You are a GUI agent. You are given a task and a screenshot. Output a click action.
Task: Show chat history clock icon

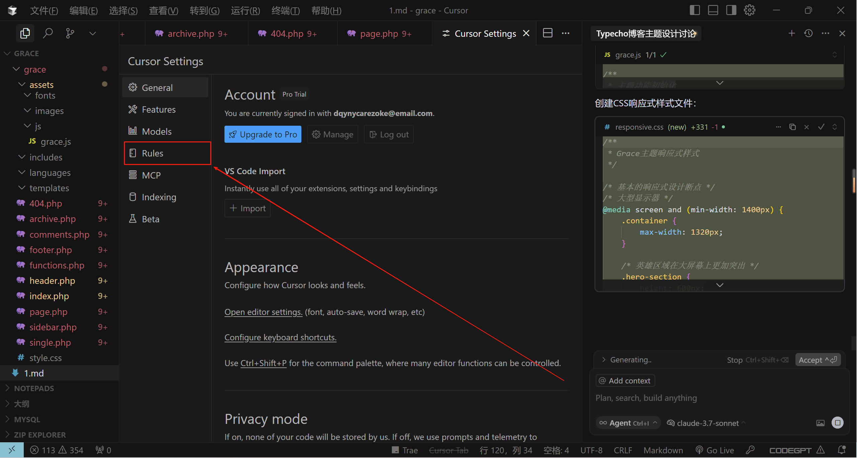pos(808,33)
